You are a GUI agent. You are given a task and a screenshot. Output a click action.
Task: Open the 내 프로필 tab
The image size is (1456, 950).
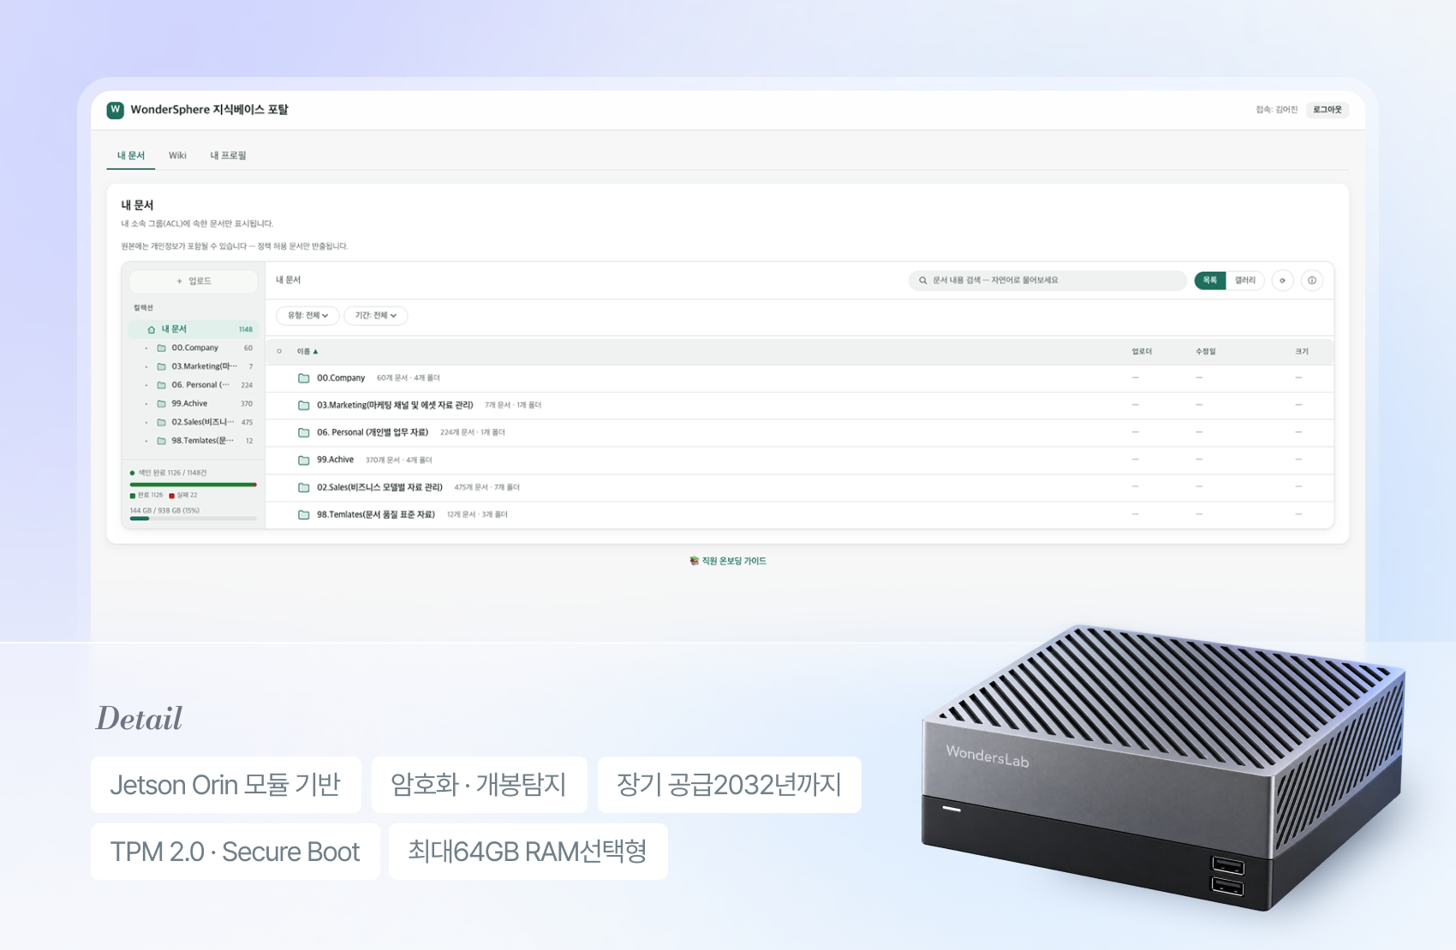[228, 156]
